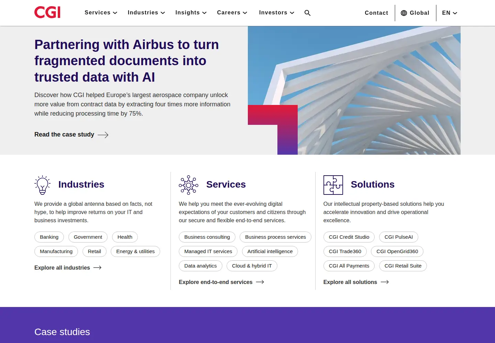Click the Industries section heading

[x=81, y=185]
